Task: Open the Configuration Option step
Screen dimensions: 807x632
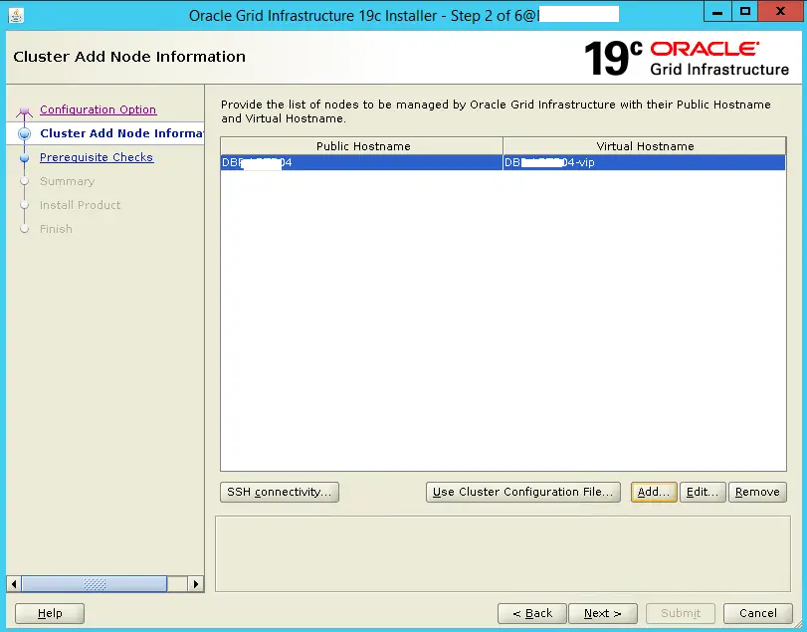Action: (x=98, y=109)
